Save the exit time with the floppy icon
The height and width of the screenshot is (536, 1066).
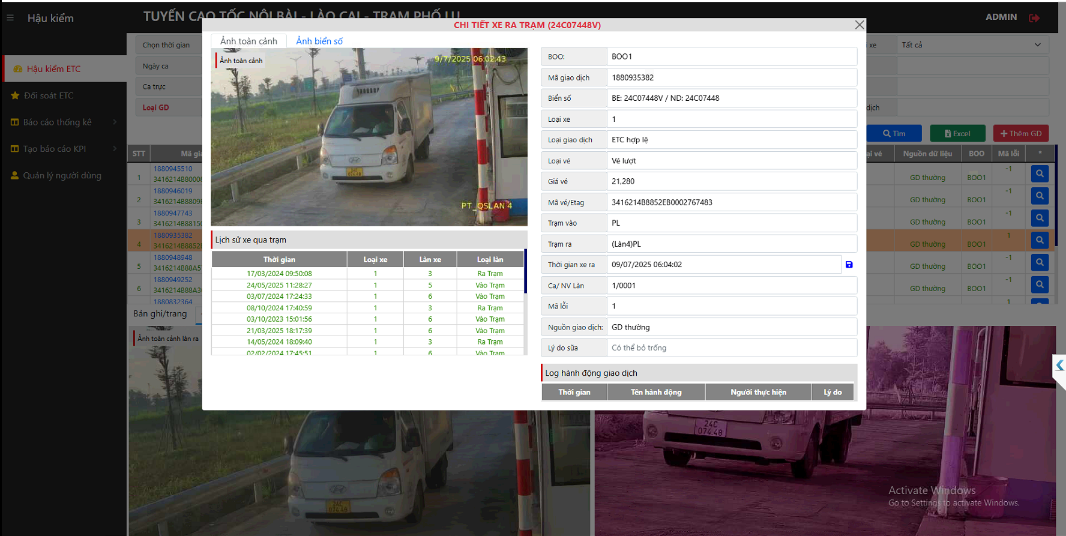849,265
